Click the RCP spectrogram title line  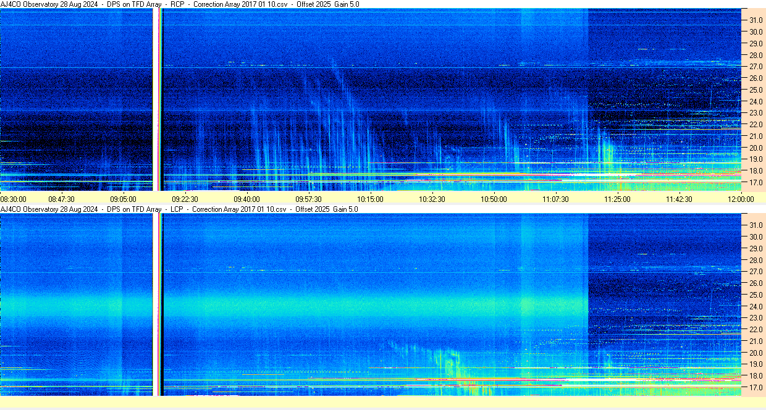(180, 4)
